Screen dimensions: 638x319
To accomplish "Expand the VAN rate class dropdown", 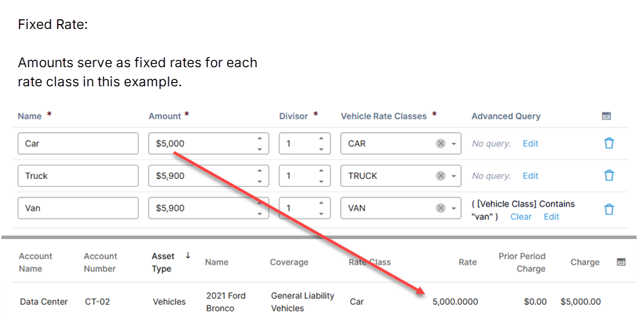I will (453, 209).
